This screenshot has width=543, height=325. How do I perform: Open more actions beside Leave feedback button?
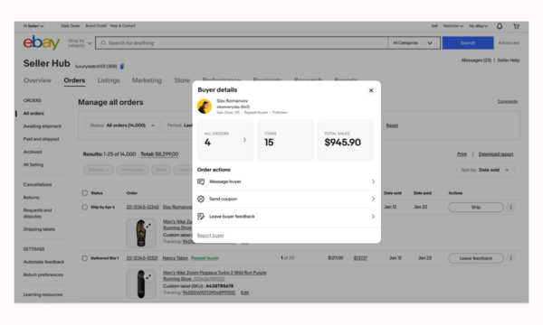pos(510,258)
